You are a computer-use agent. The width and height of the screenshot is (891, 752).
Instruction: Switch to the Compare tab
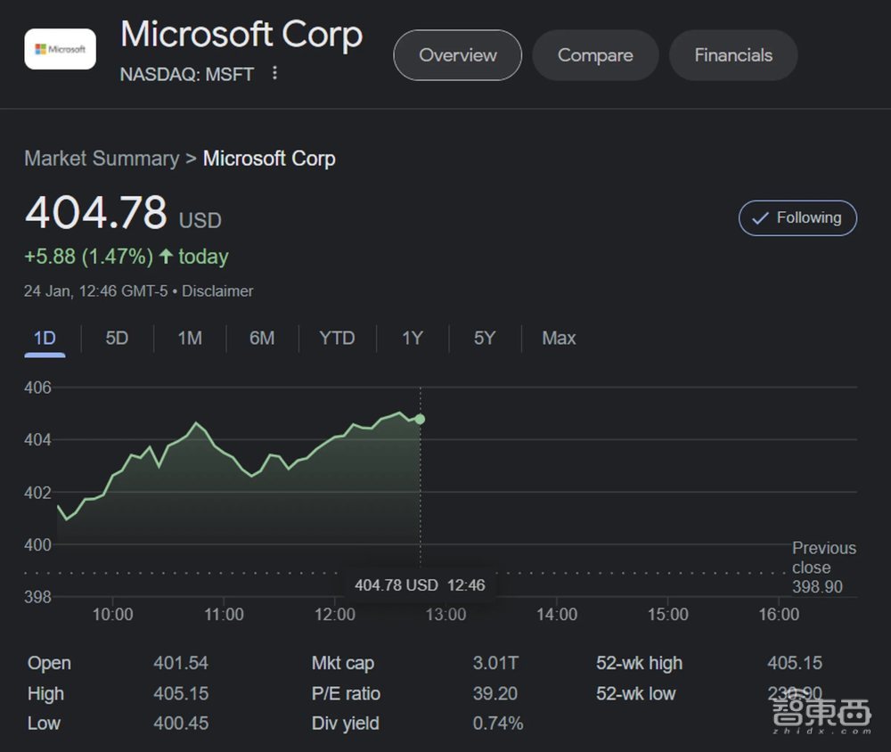(595, 55)
